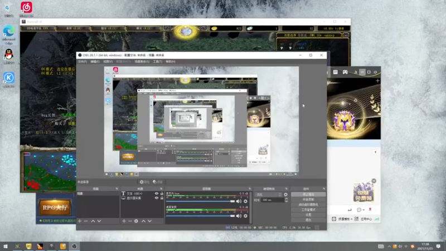The image size is (446, 251).
Task: Pop out the Audio Mixer dock header icon
Action: 250,189
